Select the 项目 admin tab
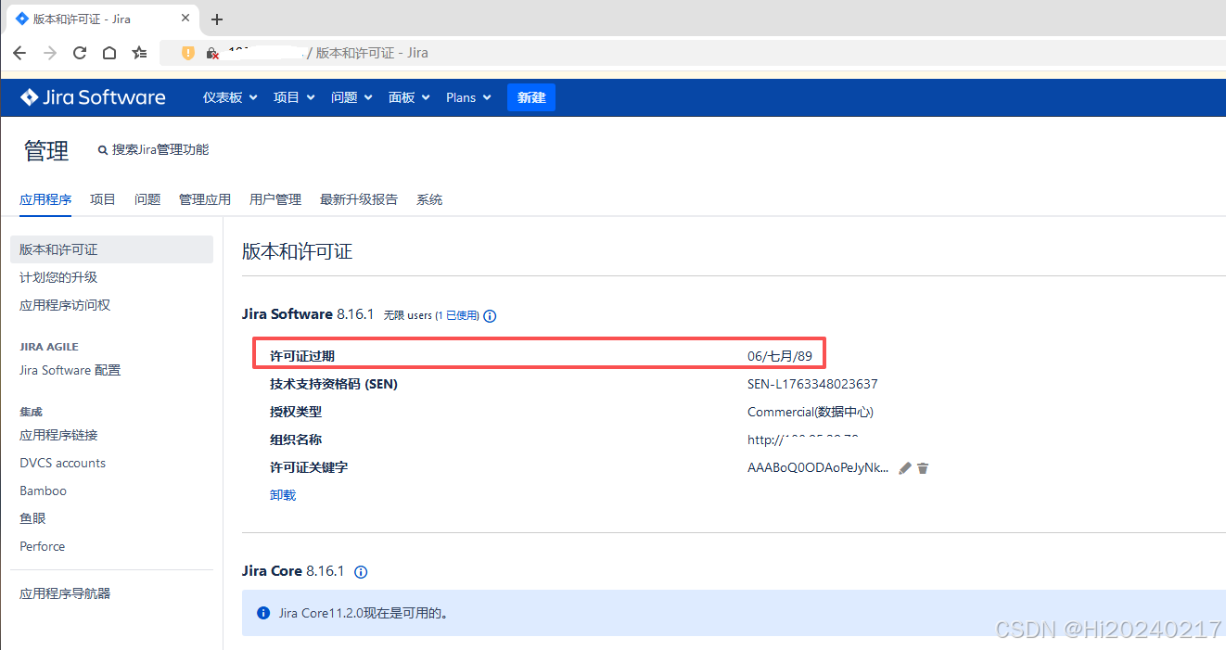 click(x=103, y=199)
